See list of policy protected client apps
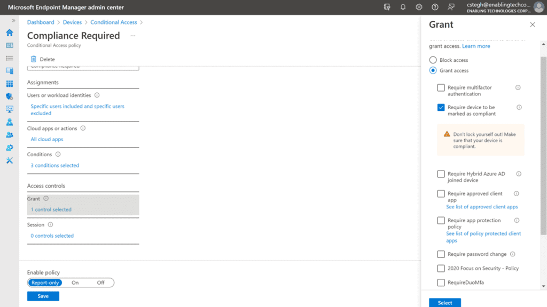This screenshot has height=307, width=547. 483,237
